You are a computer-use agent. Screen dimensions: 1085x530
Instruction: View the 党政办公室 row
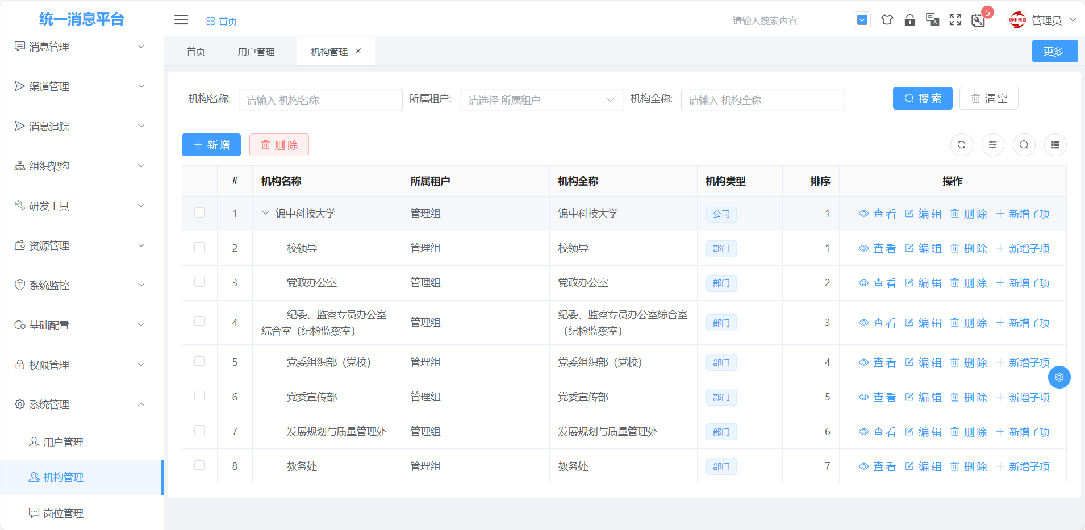coord(877,283)
